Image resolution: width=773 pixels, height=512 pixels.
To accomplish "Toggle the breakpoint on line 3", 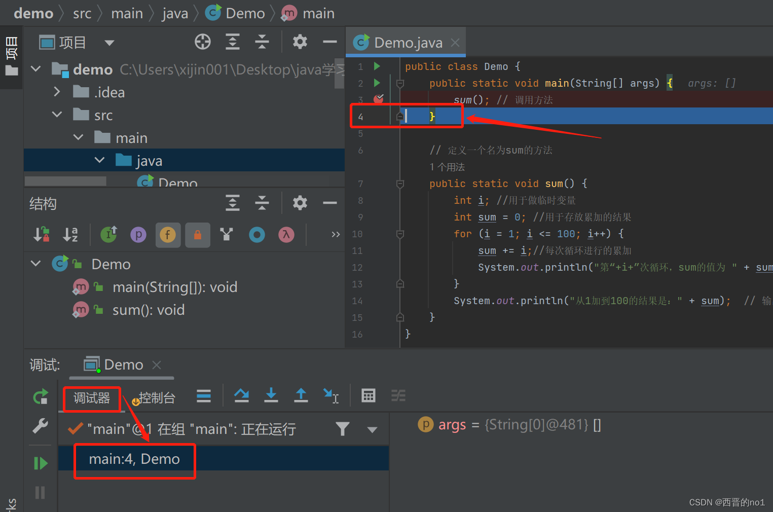I will click(379, 99).
